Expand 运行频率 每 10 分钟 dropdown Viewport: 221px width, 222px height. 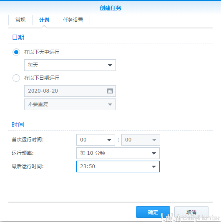tap(118, 153)
